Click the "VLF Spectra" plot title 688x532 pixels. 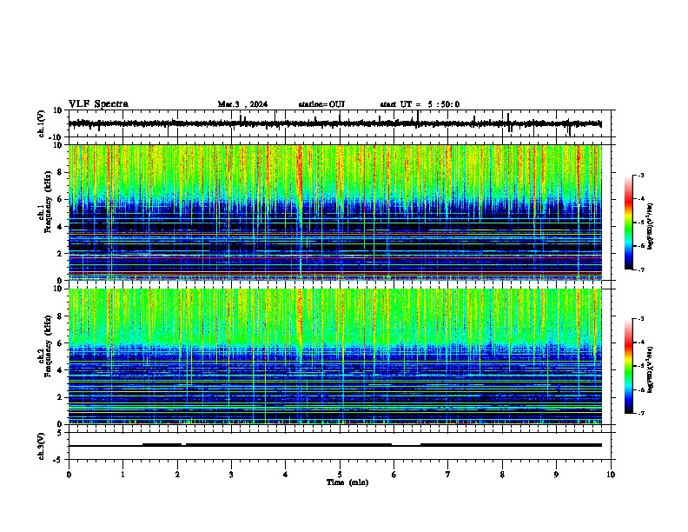[98, 104]
